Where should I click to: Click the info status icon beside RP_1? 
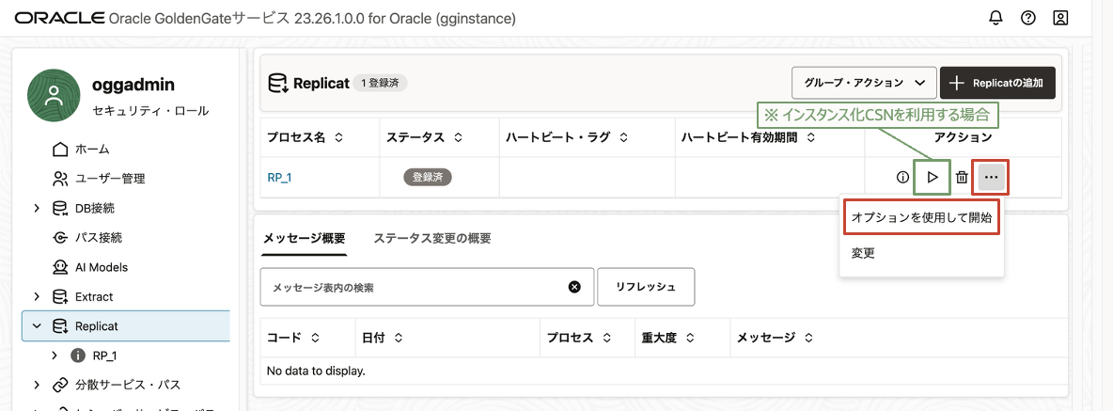click(x=78, y=356)
